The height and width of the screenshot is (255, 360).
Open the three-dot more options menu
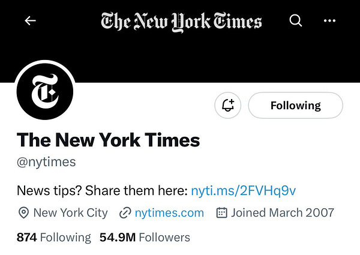(x=329, y=21)
